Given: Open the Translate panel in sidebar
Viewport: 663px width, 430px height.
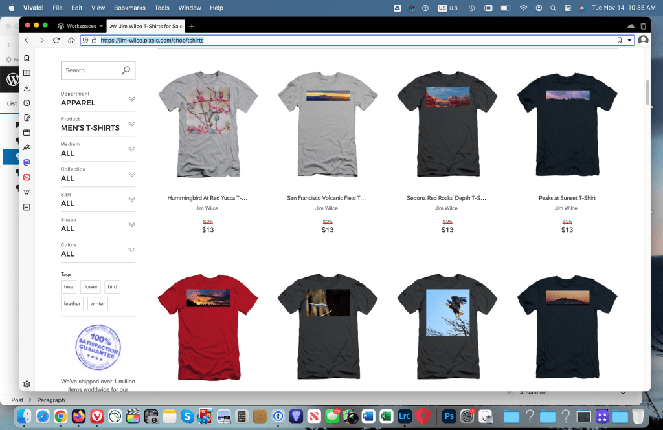Looking at the screenshot, I should (27, 147).
